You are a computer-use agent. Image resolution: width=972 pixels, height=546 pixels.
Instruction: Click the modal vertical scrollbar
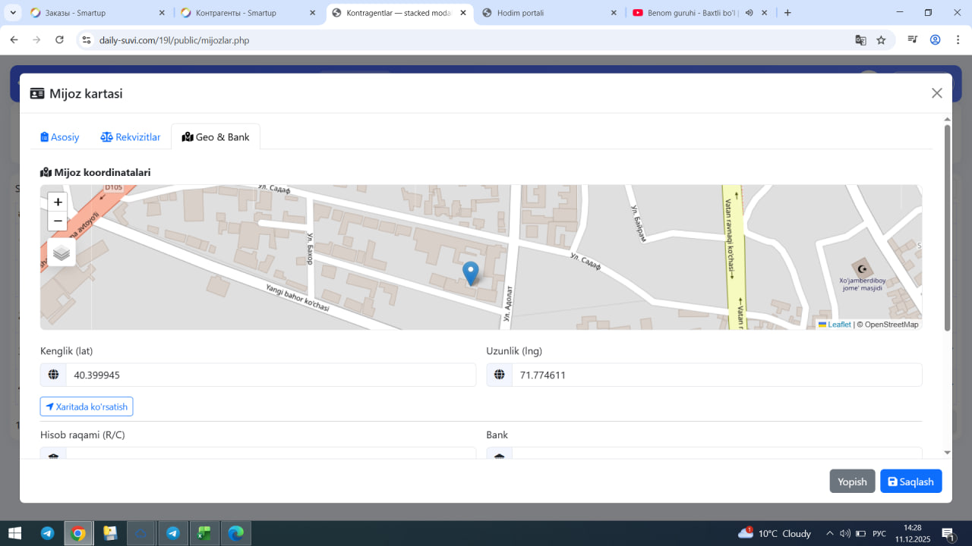point(947,227)
